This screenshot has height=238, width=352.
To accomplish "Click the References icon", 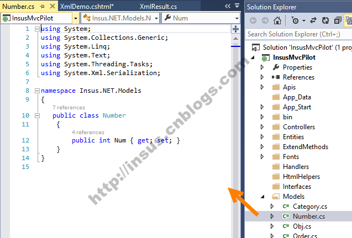I will (x=276, y=77).
